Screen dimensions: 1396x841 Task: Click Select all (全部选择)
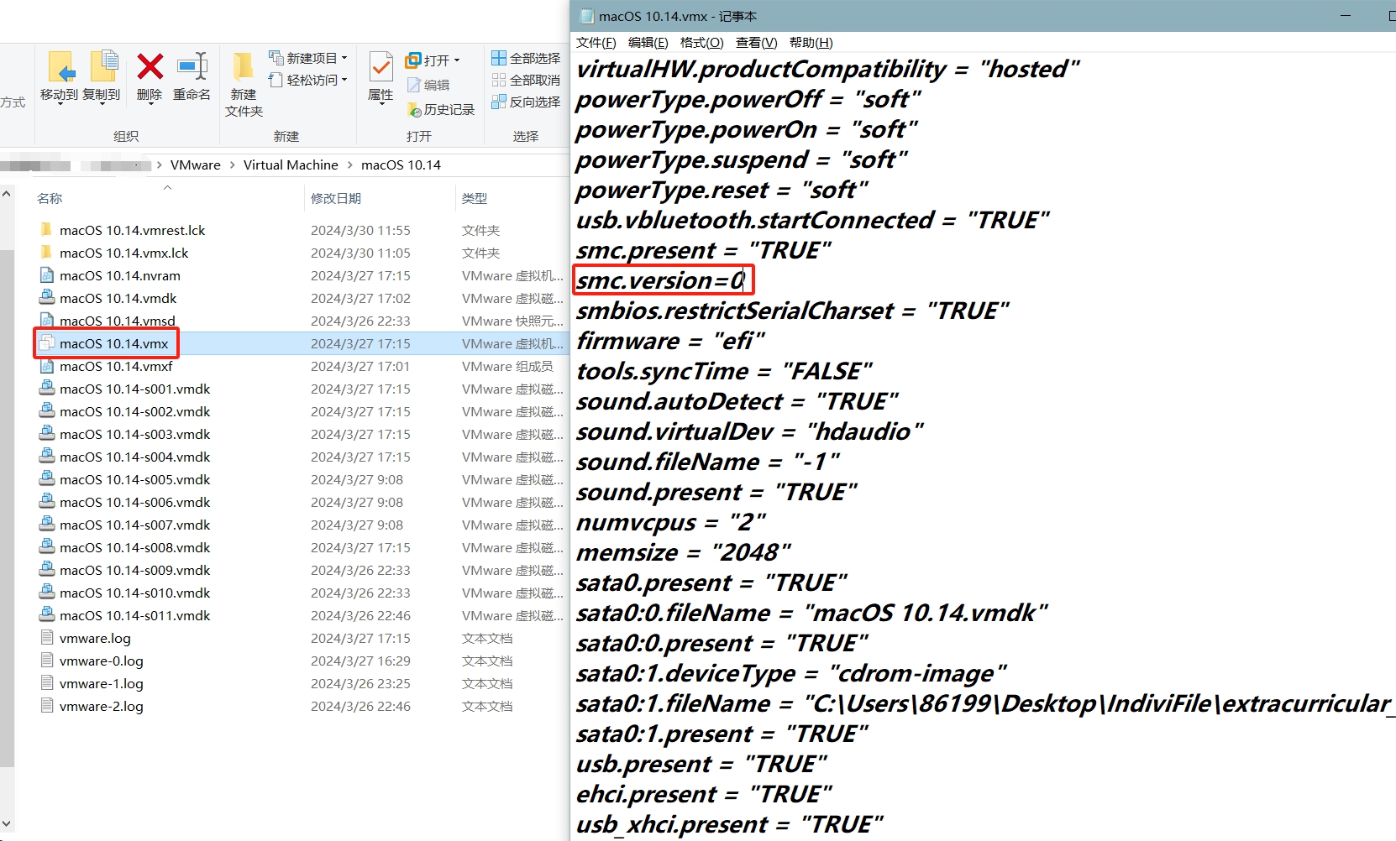[x=526, y=58]
